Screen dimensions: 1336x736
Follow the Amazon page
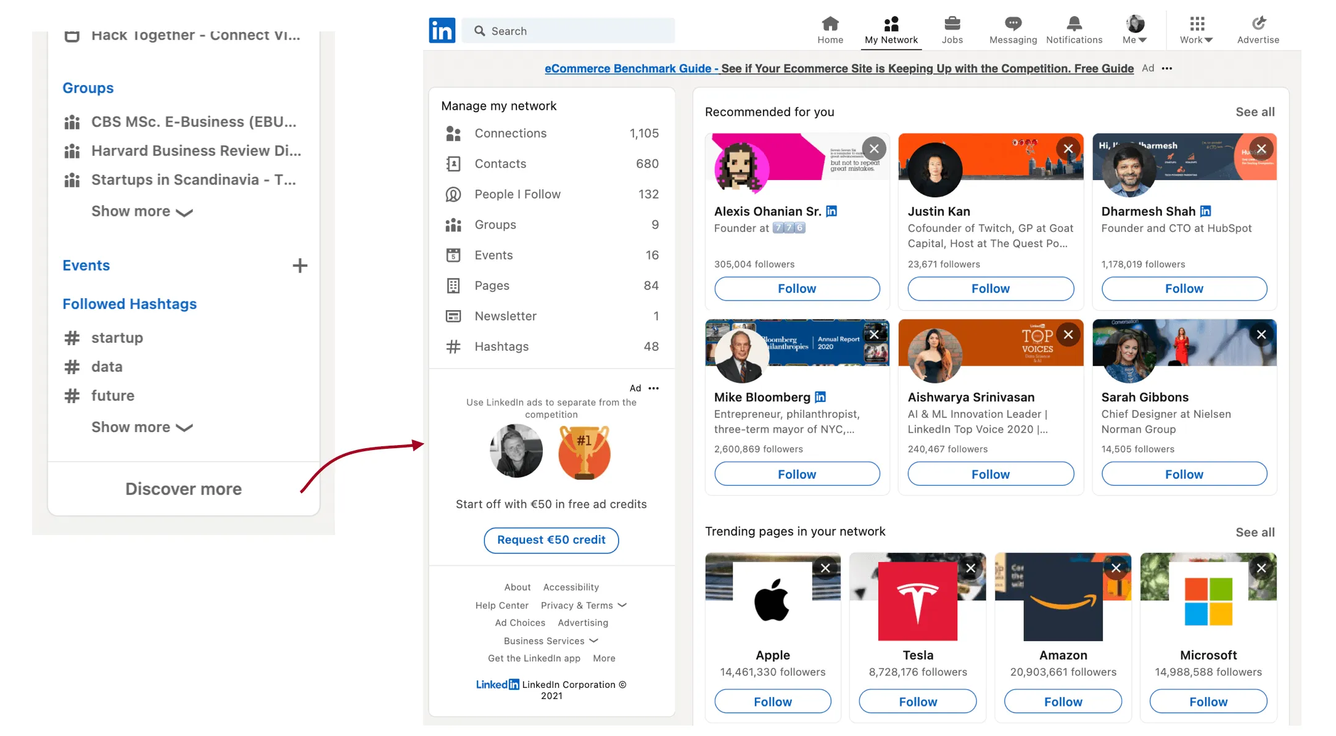point(1063,701)
